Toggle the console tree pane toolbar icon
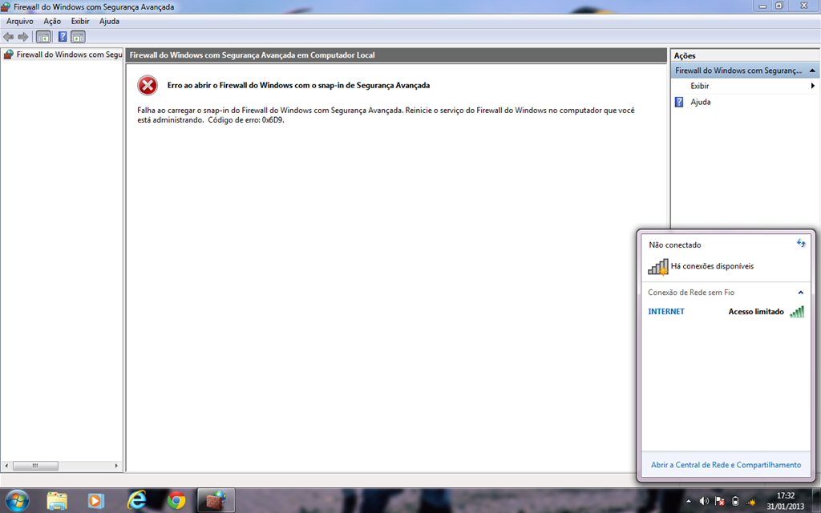This screenshot has height=513, width=821. 43,37
